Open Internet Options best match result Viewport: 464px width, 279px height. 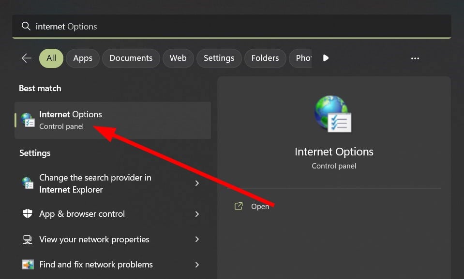click(113, 121)
